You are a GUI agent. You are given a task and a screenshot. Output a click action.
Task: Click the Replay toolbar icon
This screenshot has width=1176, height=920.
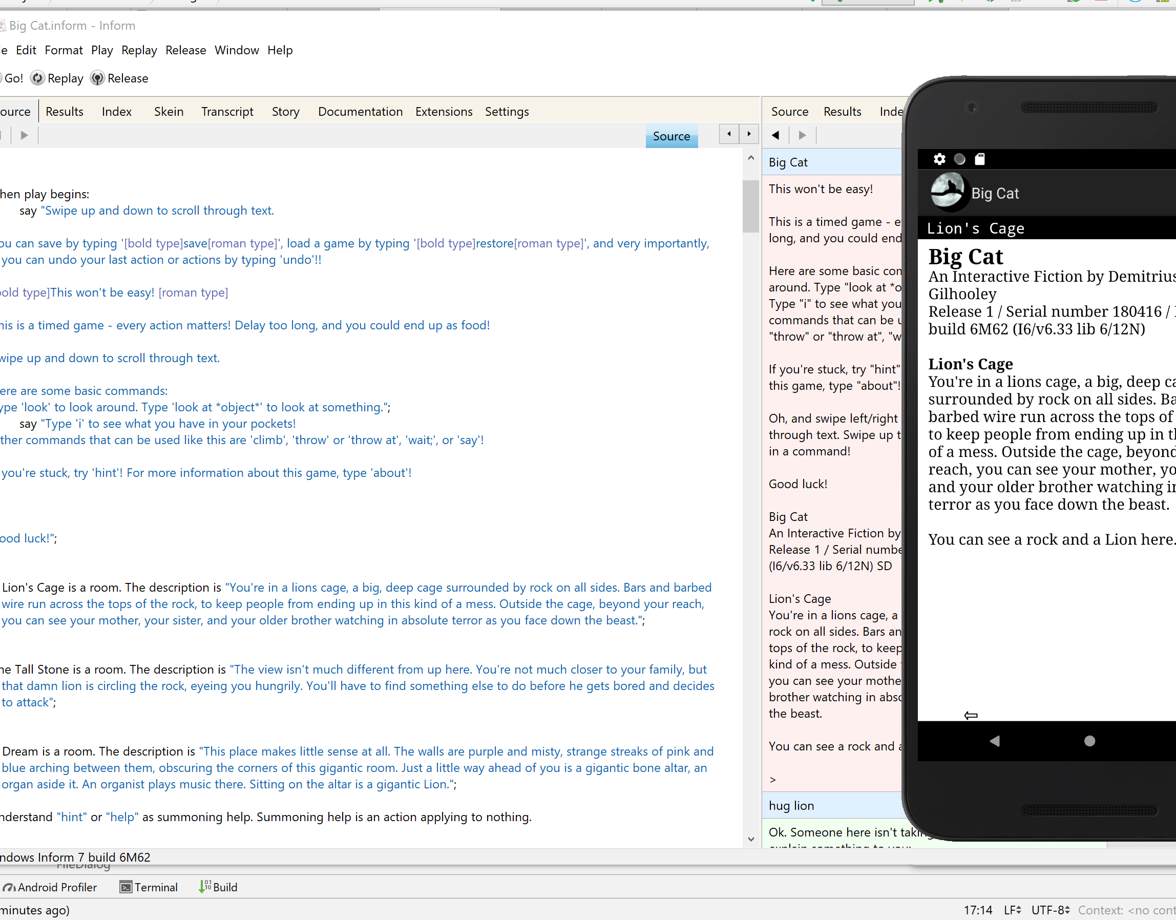(x=37, y=78)
